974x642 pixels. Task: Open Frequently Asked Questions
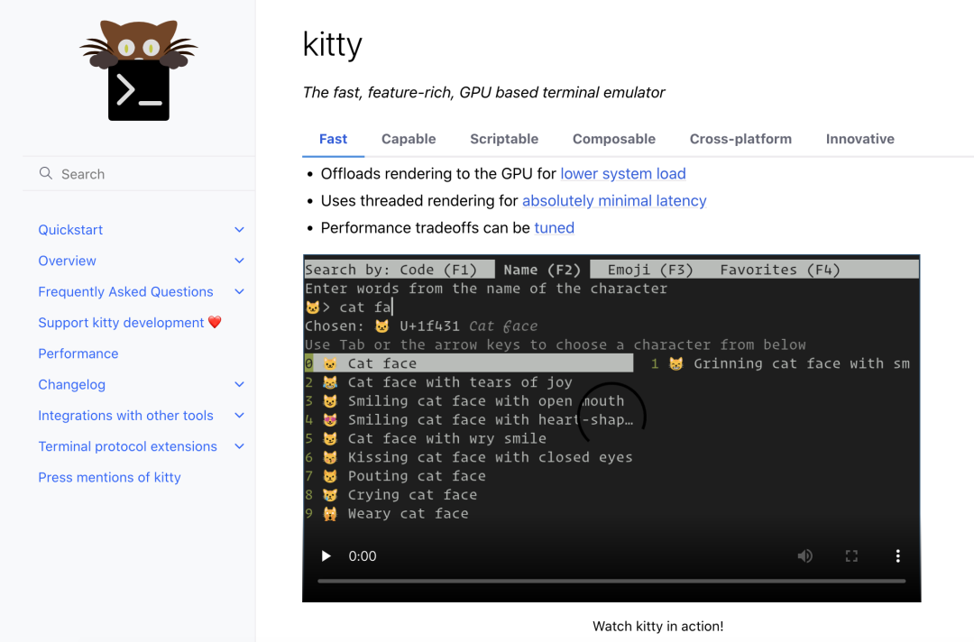tap(125, 292)
